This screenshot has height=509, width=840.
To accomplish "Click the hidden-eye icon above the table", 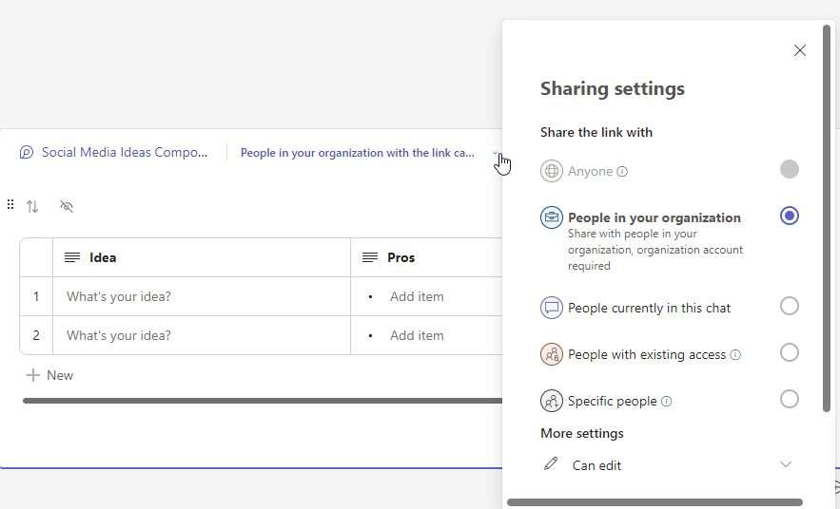I will [x=67, y=206].
